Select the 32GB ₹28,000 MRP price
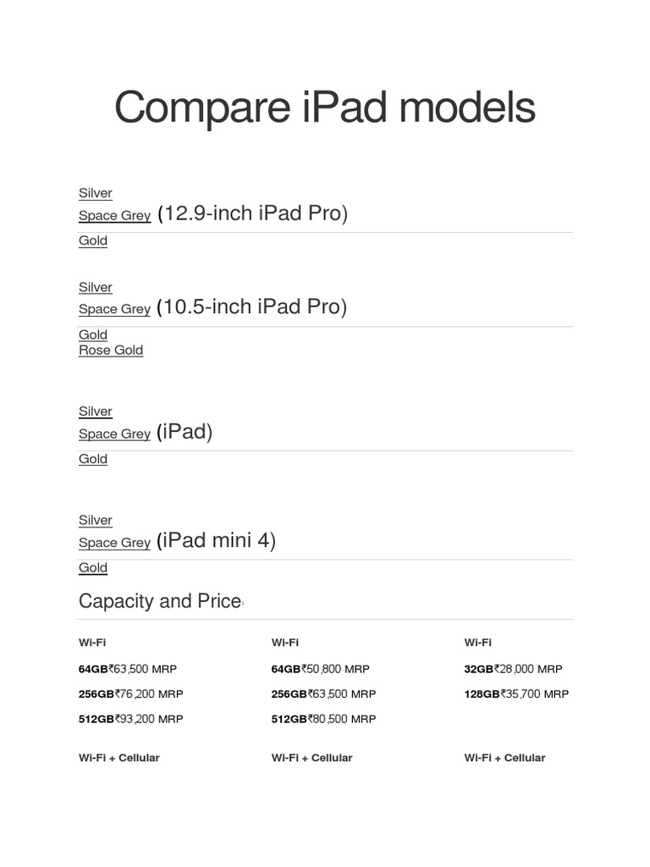The height and width of the screenshot is (867, 650). [513, 669]
